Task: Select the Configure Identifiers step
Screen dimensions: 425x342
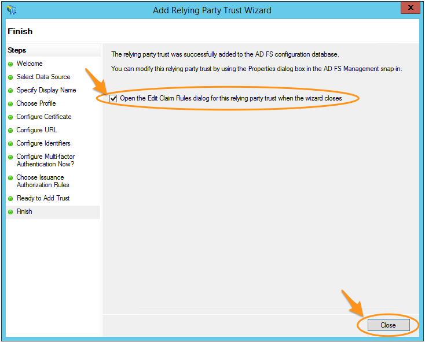Action: coord(43,143)
